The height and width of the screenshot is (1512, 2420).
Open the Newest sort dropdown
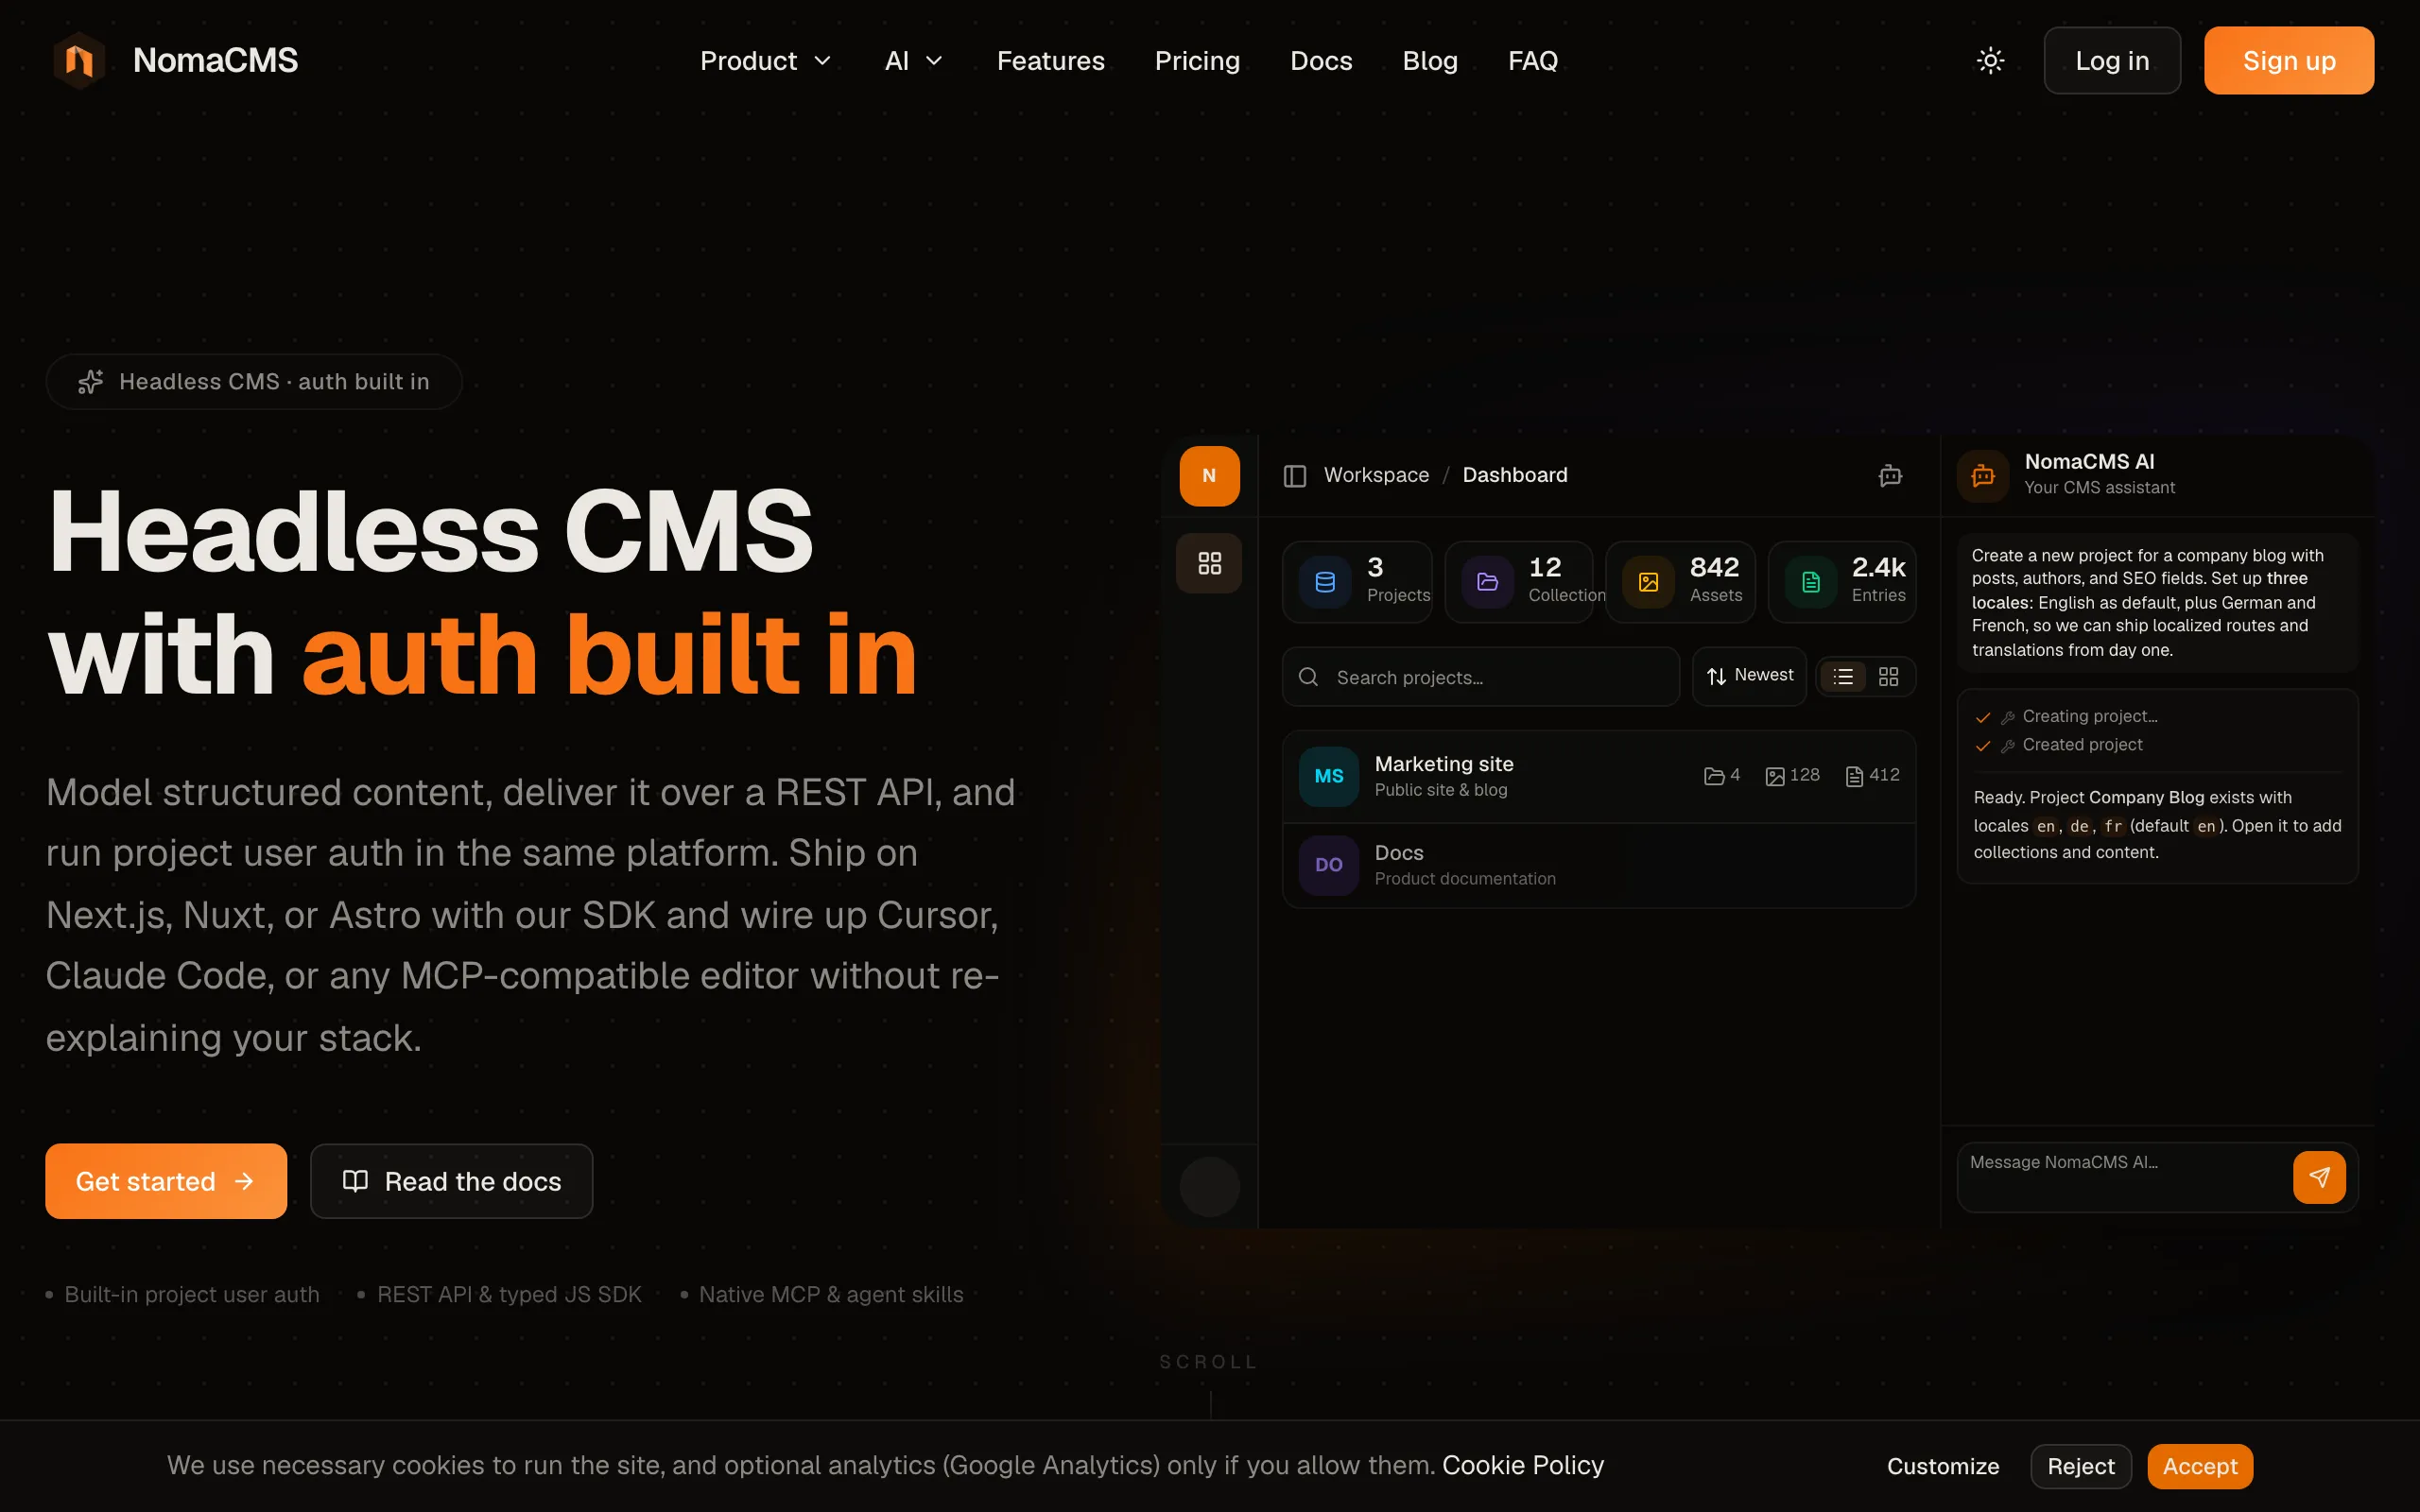(x=1749, y=676)
